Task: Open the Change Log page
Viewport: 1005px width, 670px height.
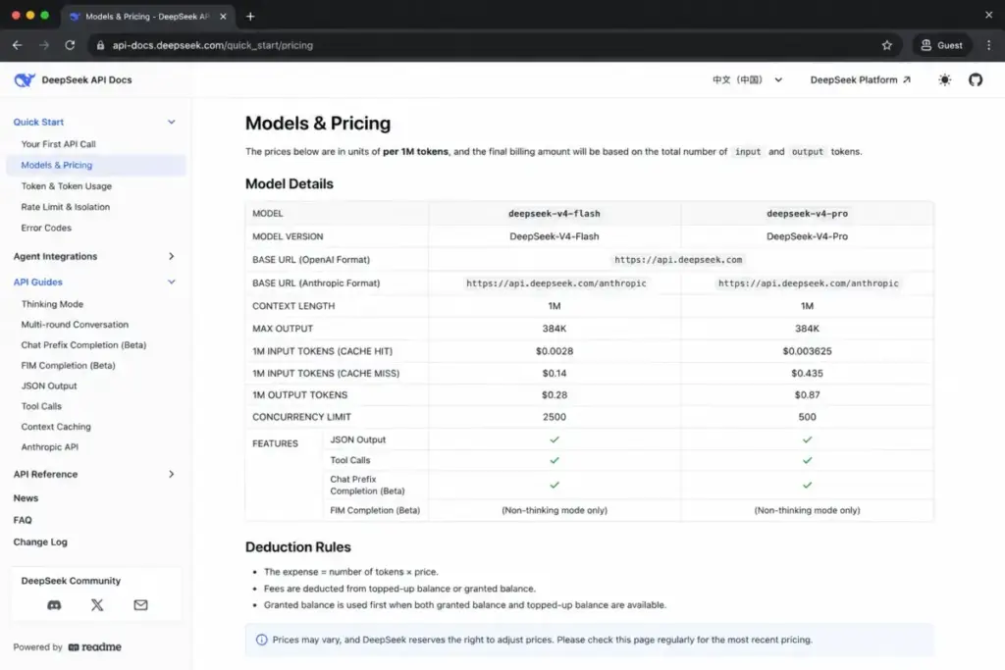Action: [40, 541]
